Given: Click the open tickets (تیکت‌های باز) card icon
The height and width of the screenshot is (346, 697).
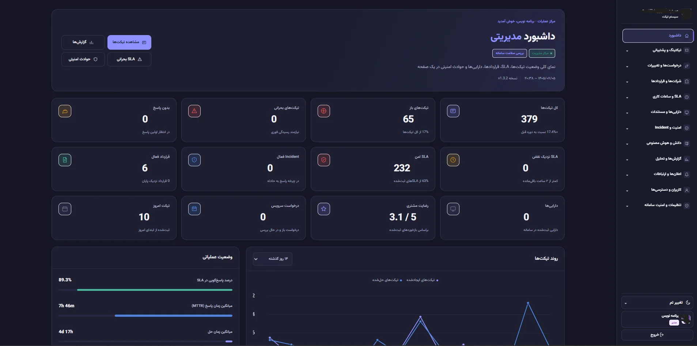Looking at the screenshot, I should (324, 111).
